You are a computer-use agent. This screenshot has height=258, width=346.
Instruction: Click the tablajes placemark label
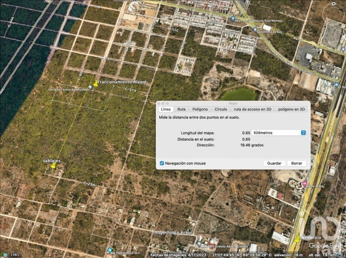52,161
